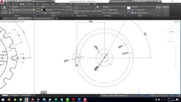Viewport: 181px width, 102px height.
Task: Close the command line with its X button
Action: click(43, 92)
